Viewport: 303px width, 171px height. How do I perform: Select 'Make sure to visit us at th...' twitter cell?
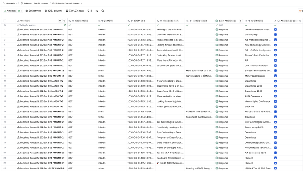tap(199, 71)
